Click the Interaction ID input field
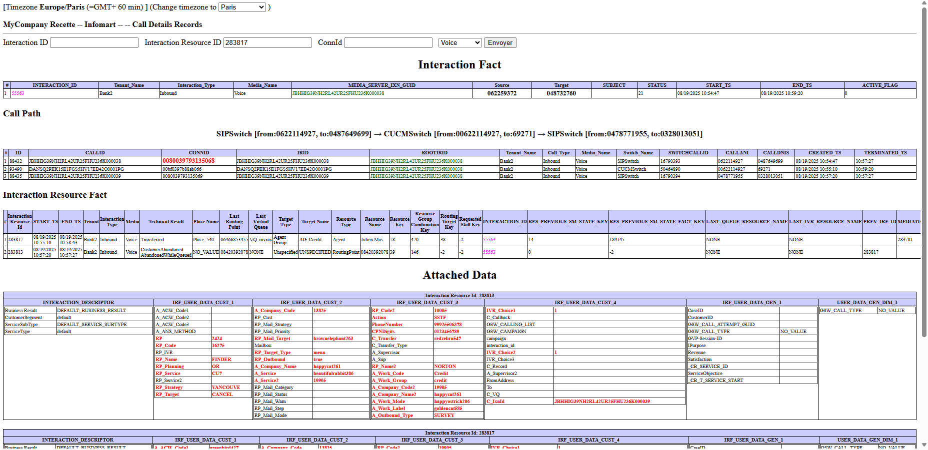 [94, 43]
